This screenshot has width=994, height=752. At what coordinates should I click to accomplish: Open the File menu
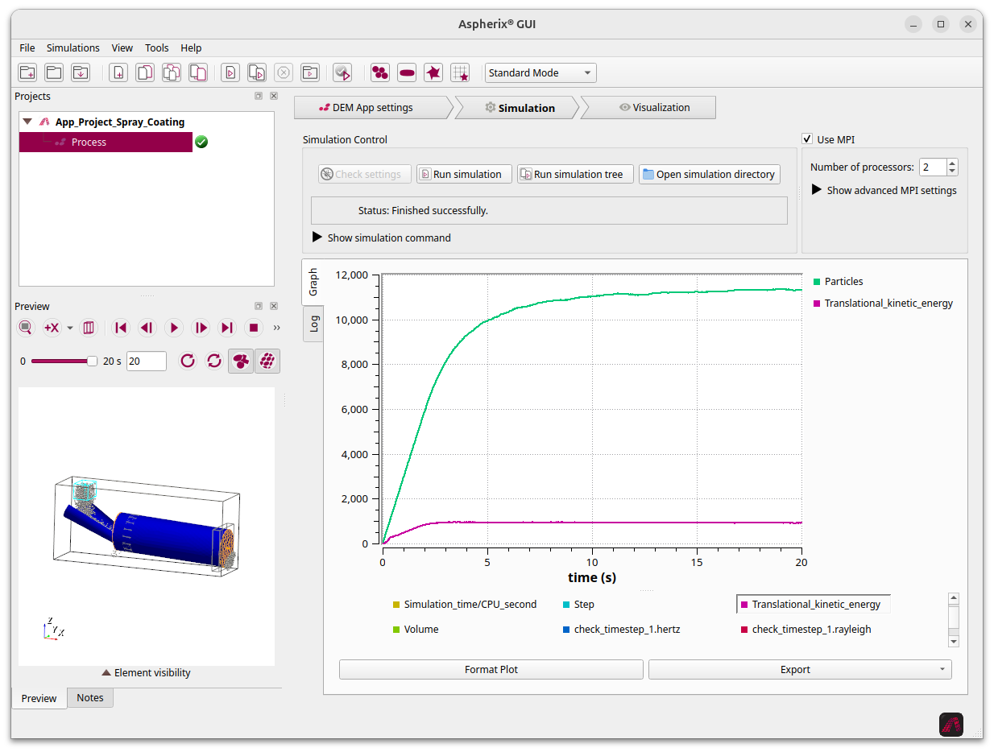(27, 48)
